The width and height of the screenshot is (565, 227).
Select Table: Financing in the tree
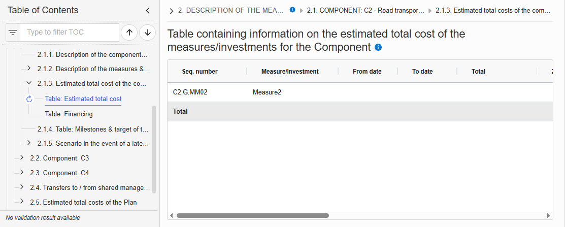[69, 114]
